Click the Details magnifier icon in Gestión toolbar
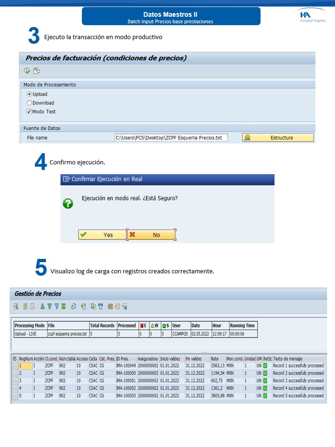Screen dimensions: 335x447 (x=16, y=306)
